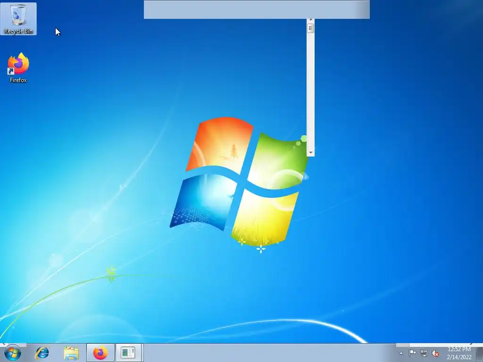
Task: Launch Internet Explorer from the taskbar
Action: point(42,353)
